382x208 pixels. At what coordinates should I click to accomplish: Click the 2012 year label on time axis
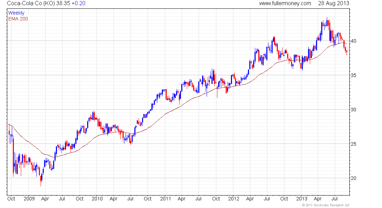[234, 199]
